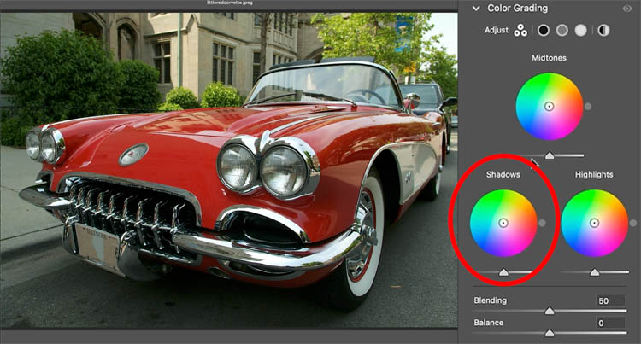Click the Midtones wheel saturation handle dot
Viewport: 641px width, 344px height.
point(588,107)
